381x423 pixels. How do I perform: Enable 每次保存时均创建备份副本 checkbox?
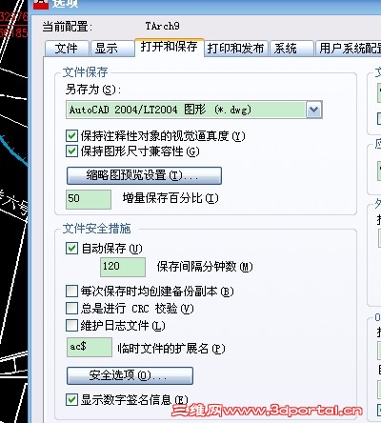tap(71, 291)
